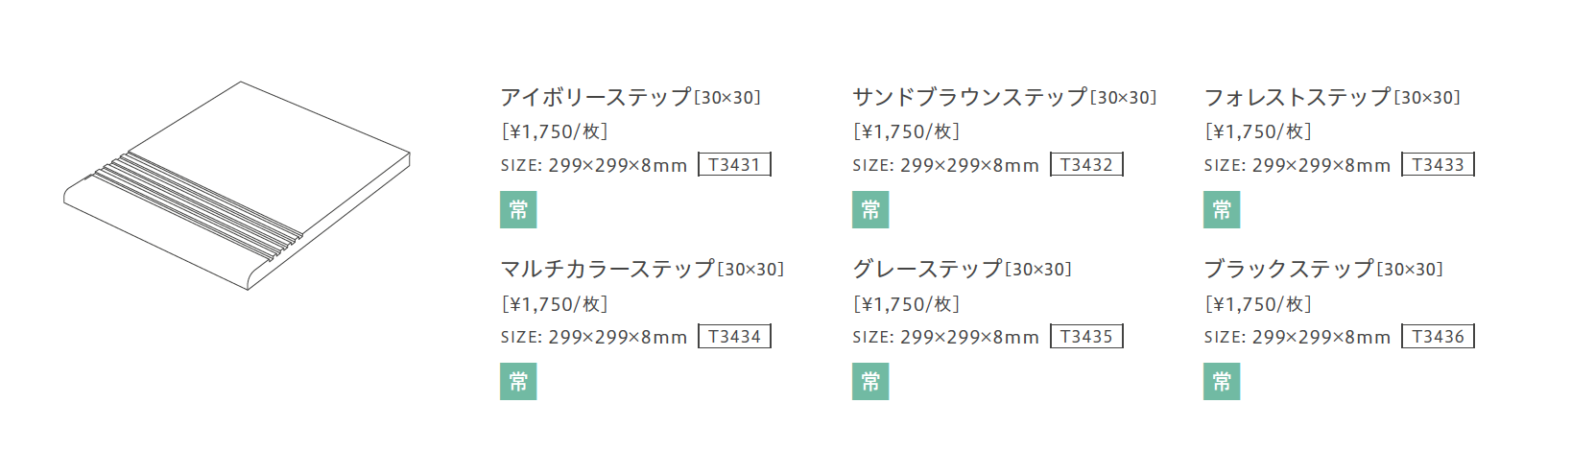Click the green 常 badge under アイボリーステップ
This screenshot has height=451, width=1595.
point(518,209)
